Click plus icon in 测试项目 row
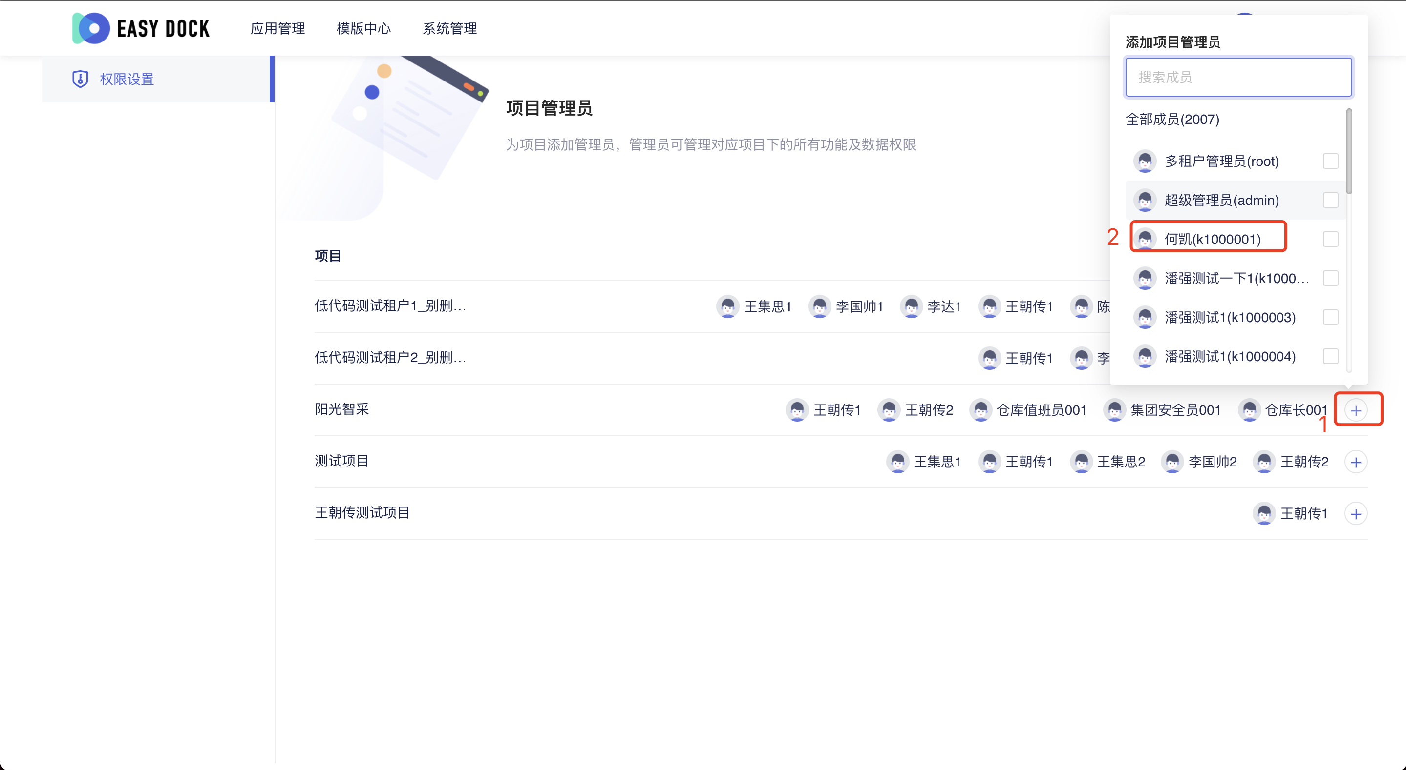 (x=1356, y=462)
